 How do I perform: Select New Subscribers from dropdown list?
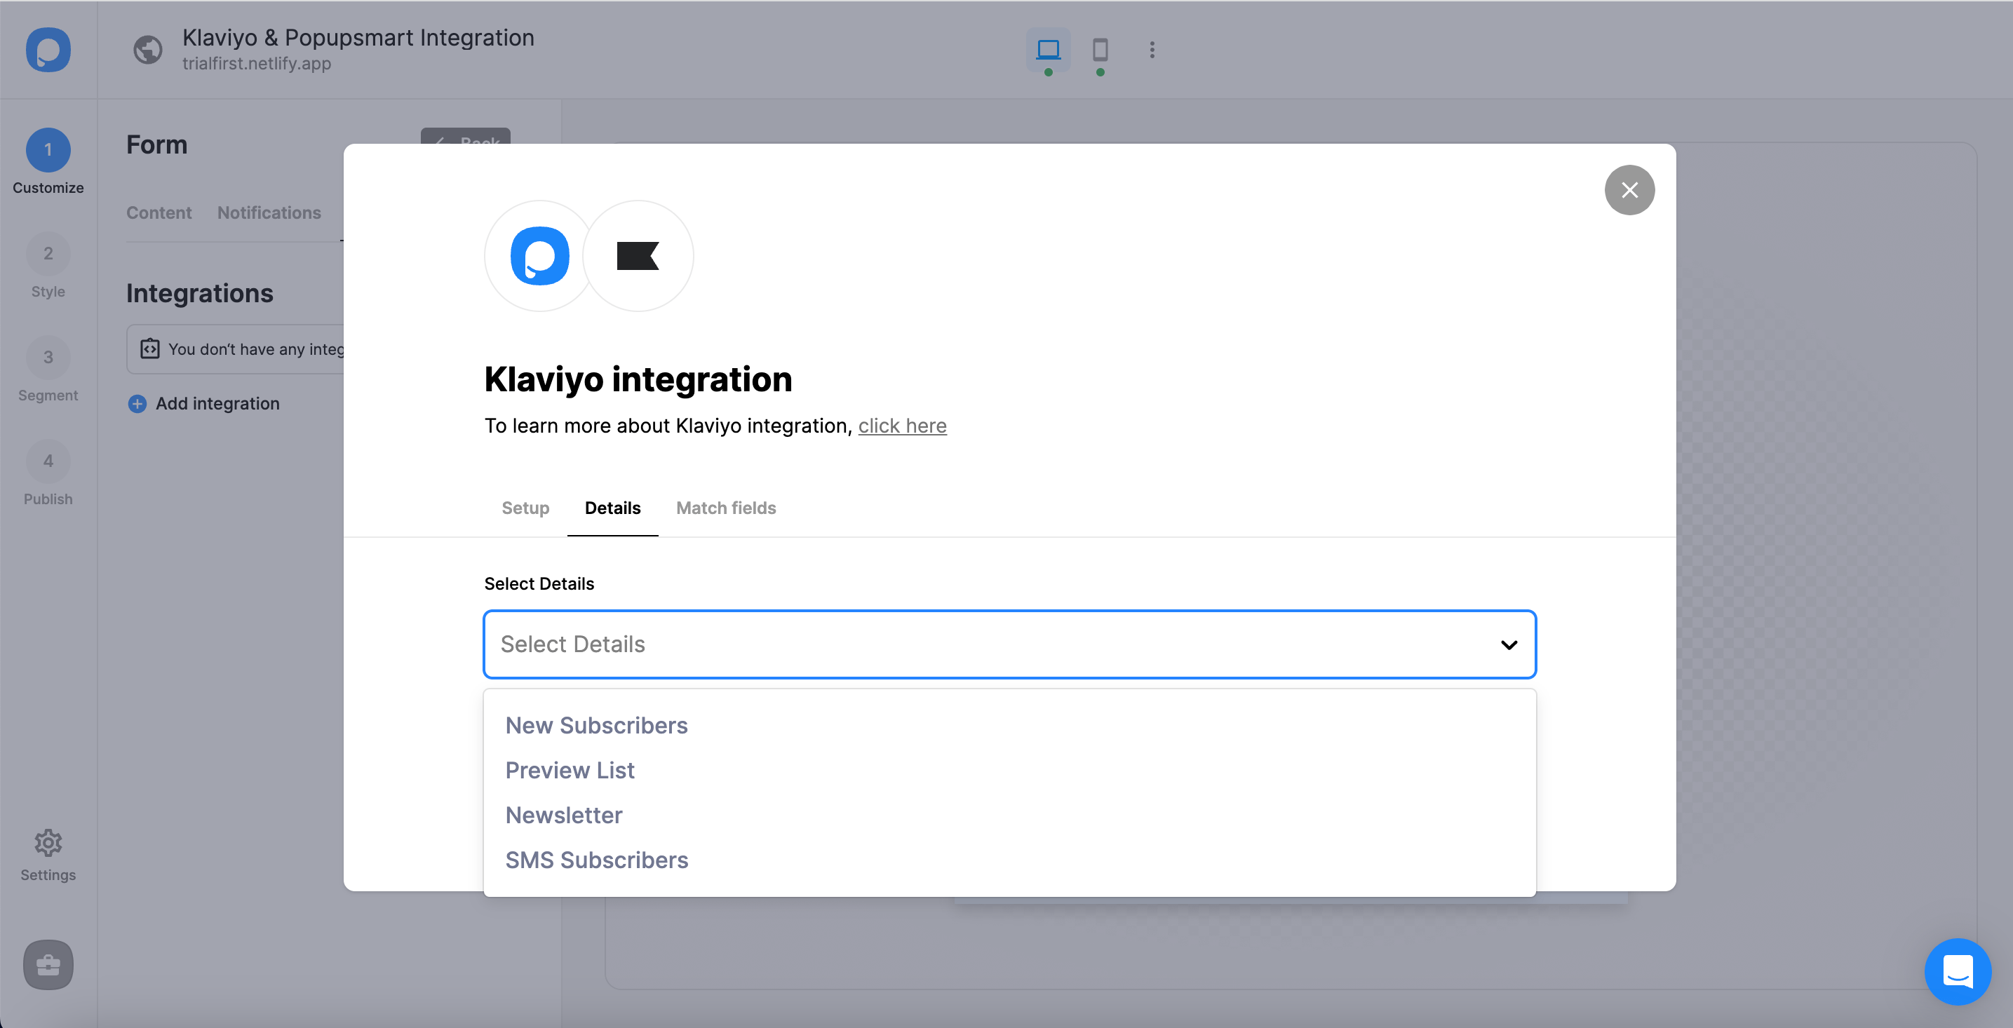tap(597, 724)
